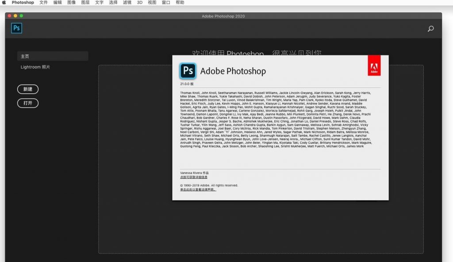Open the 图像 menu

pyautogui.click(x=71, y=2)
